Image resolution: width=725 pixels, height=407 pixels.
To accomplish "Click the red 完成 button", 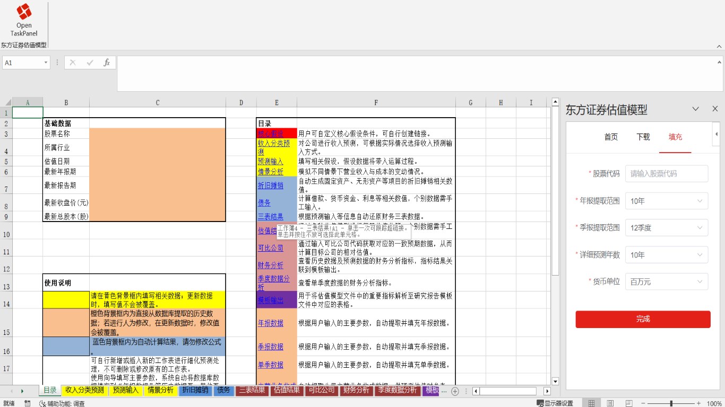I will [x=643, y=319].
